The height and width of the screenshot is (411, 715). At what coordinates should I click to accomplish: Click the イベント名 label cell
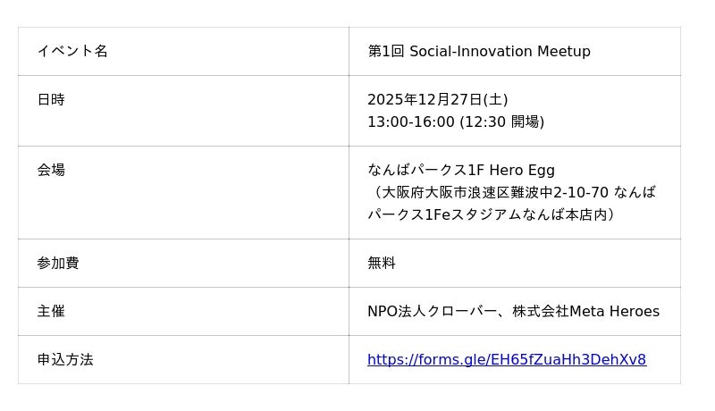tap(72, 51)
